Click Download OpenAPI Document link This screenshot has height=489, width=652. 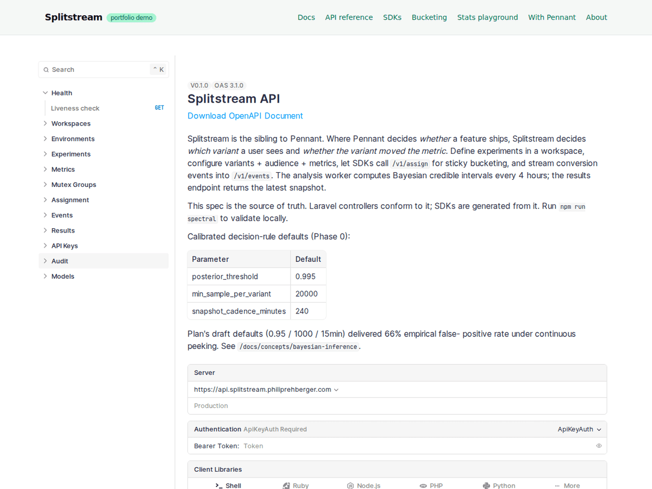coord(245,116)
